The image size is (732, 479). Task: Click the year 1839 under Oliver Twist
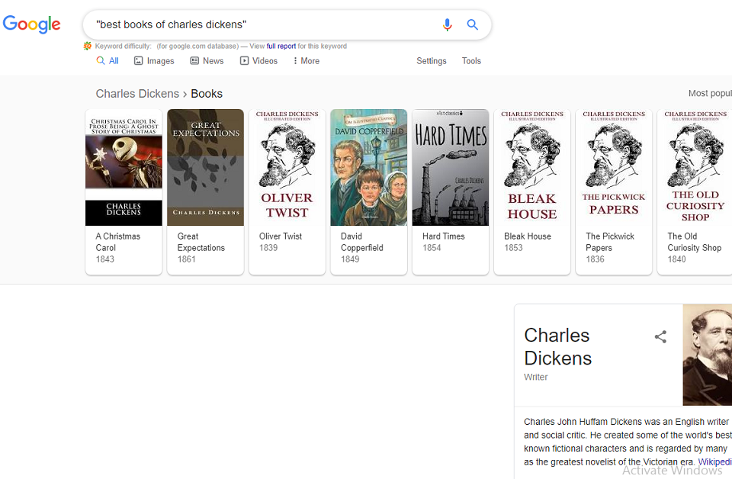pyautogui.click(x=268, y=248)
